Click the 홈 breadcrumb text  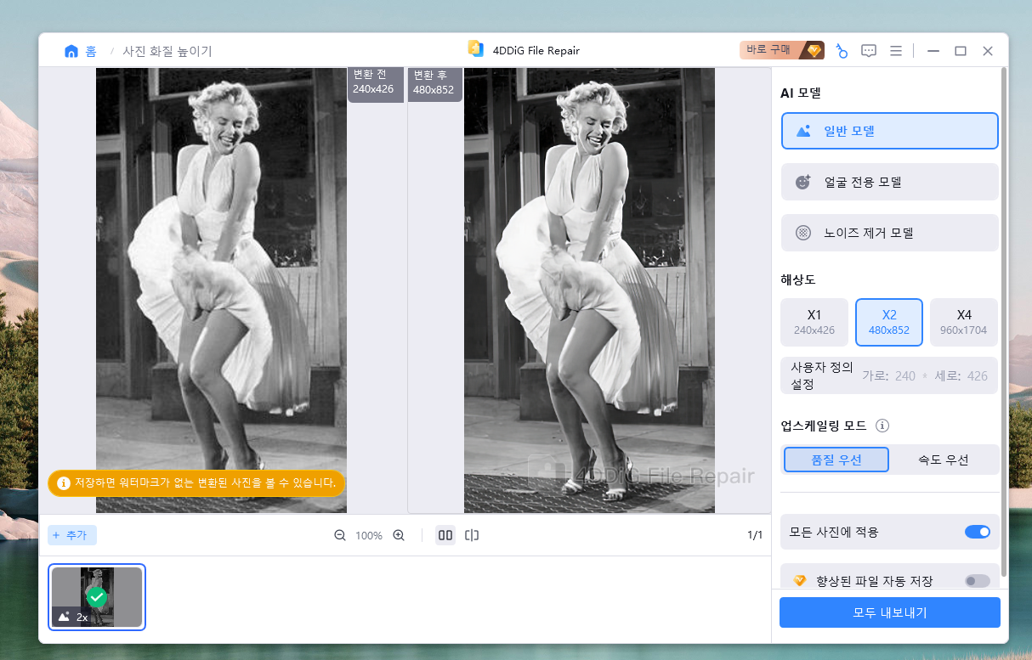[91, 51]
